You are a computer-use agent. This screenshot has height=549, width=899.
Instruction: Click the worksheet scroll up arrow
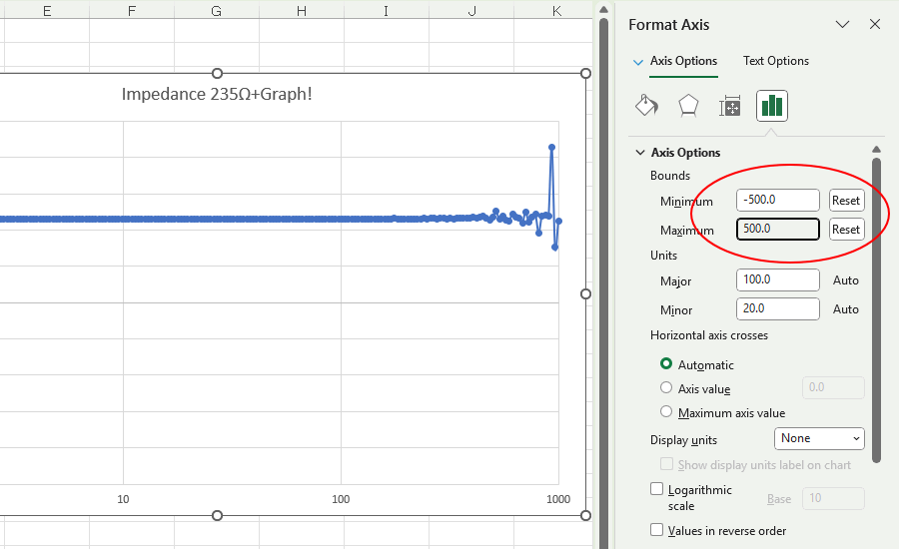click(x=603, y=9)
